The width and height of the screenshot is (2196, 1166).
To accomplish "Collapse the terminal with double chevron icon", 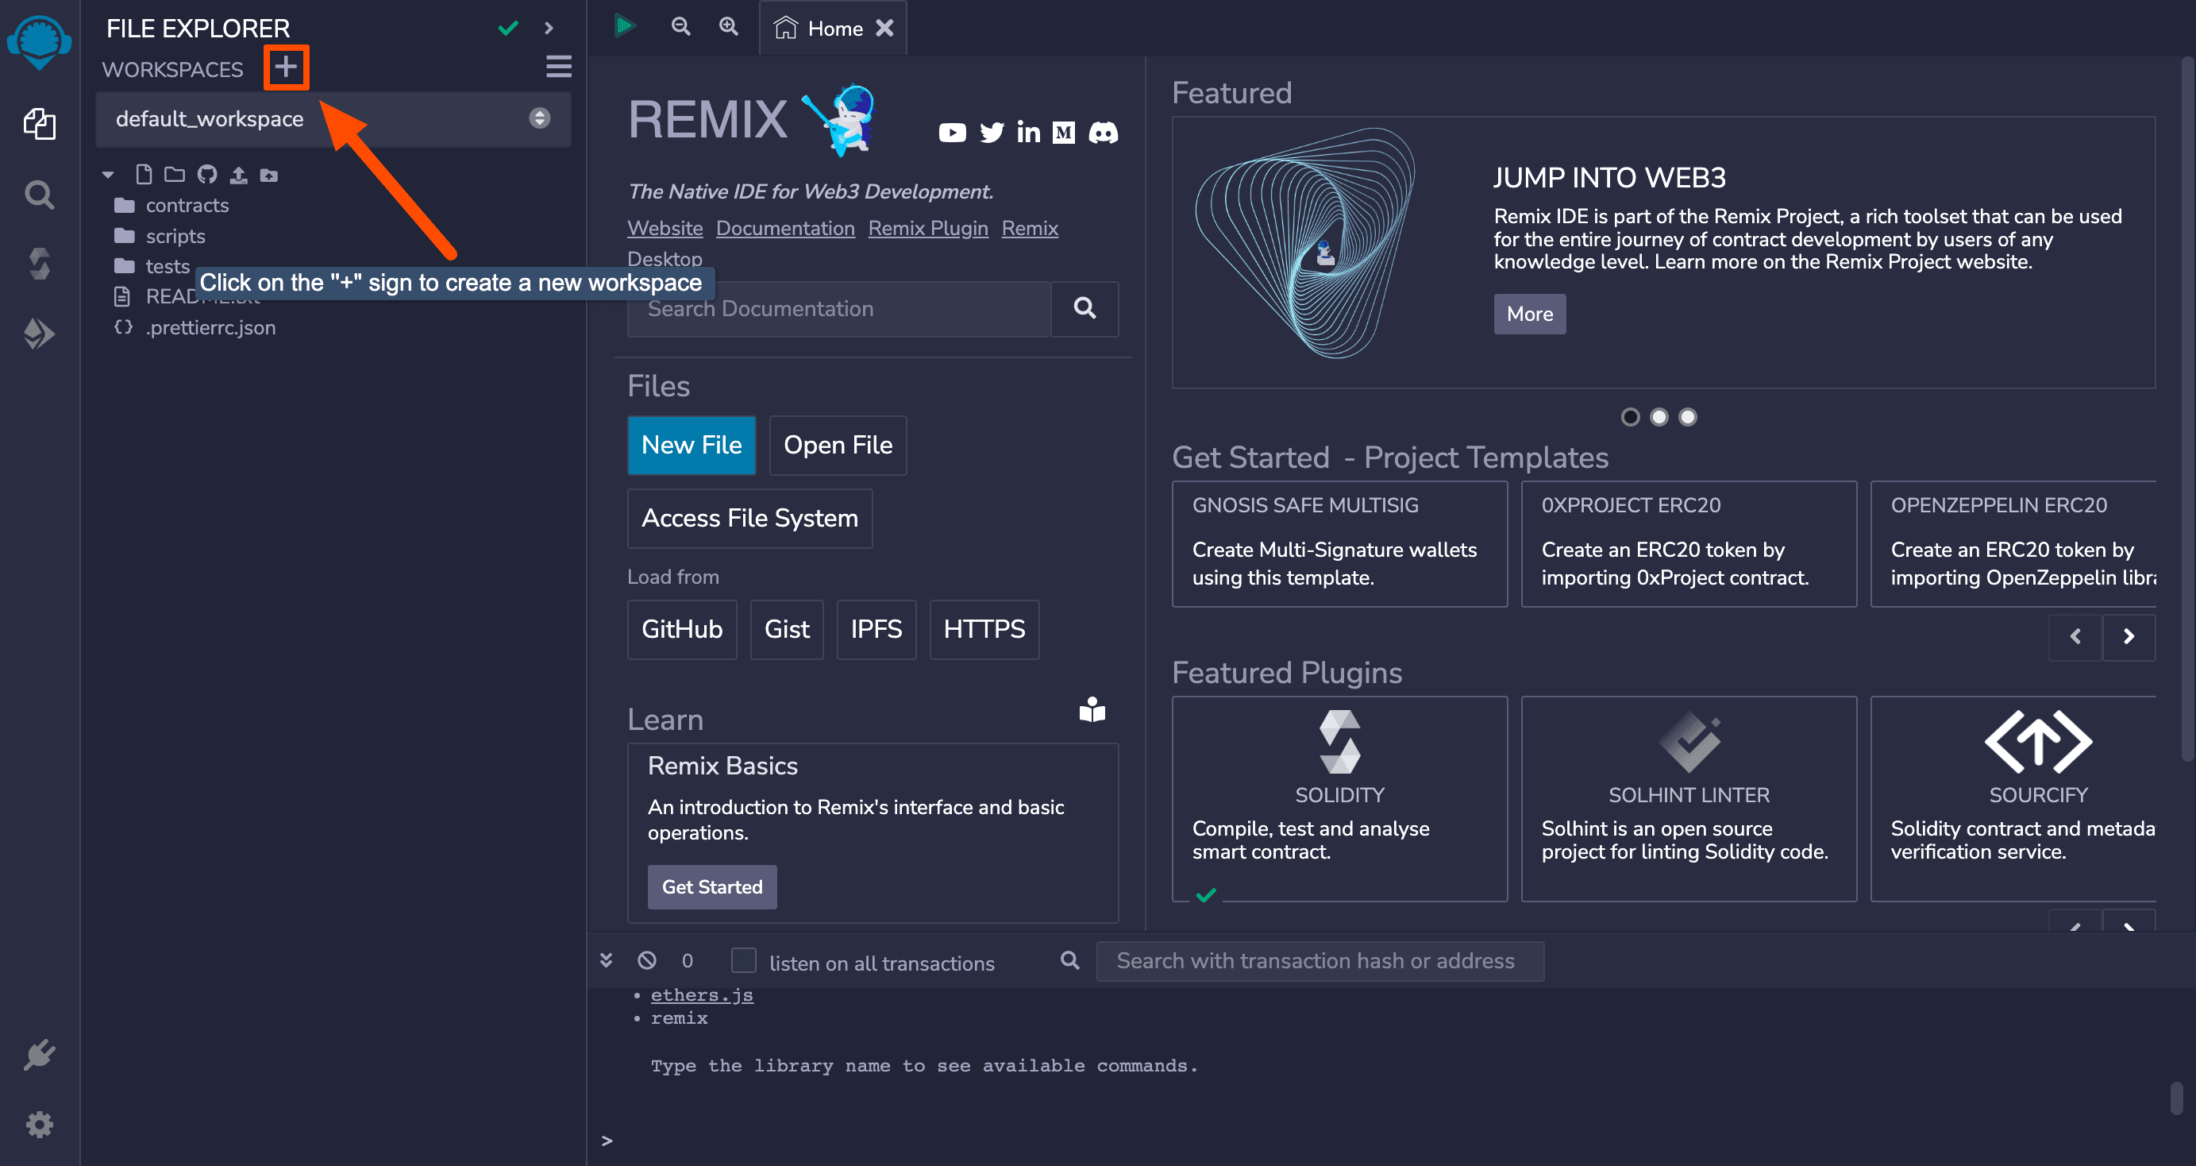I will (x=606, y=960).
